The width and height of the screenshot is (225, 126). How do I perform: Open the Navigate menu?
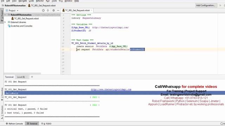(x=22, y=1)
